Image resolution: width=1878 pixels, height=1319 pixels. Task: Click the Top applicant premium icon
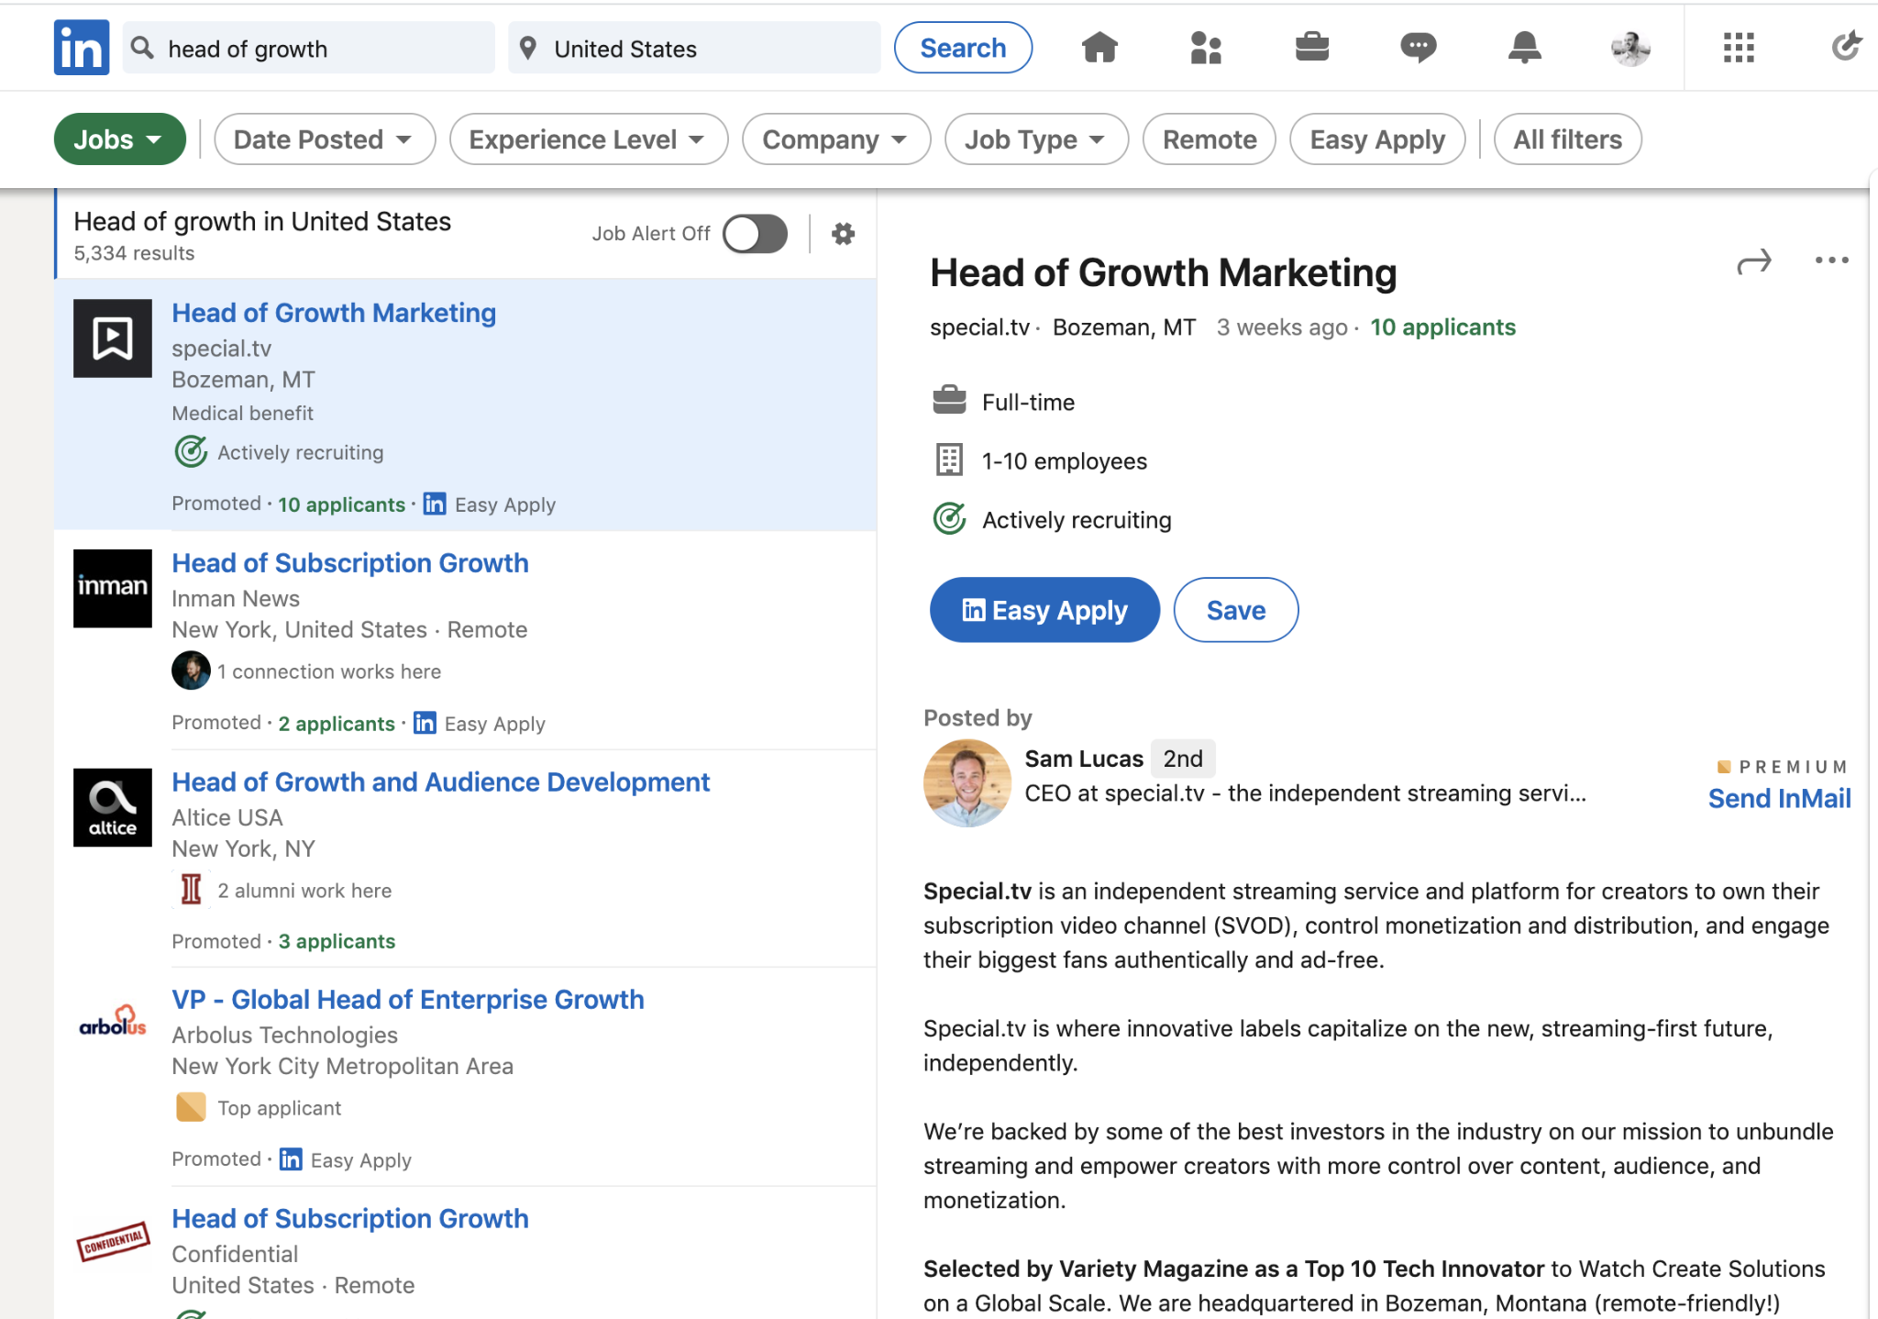point(191,1107)
